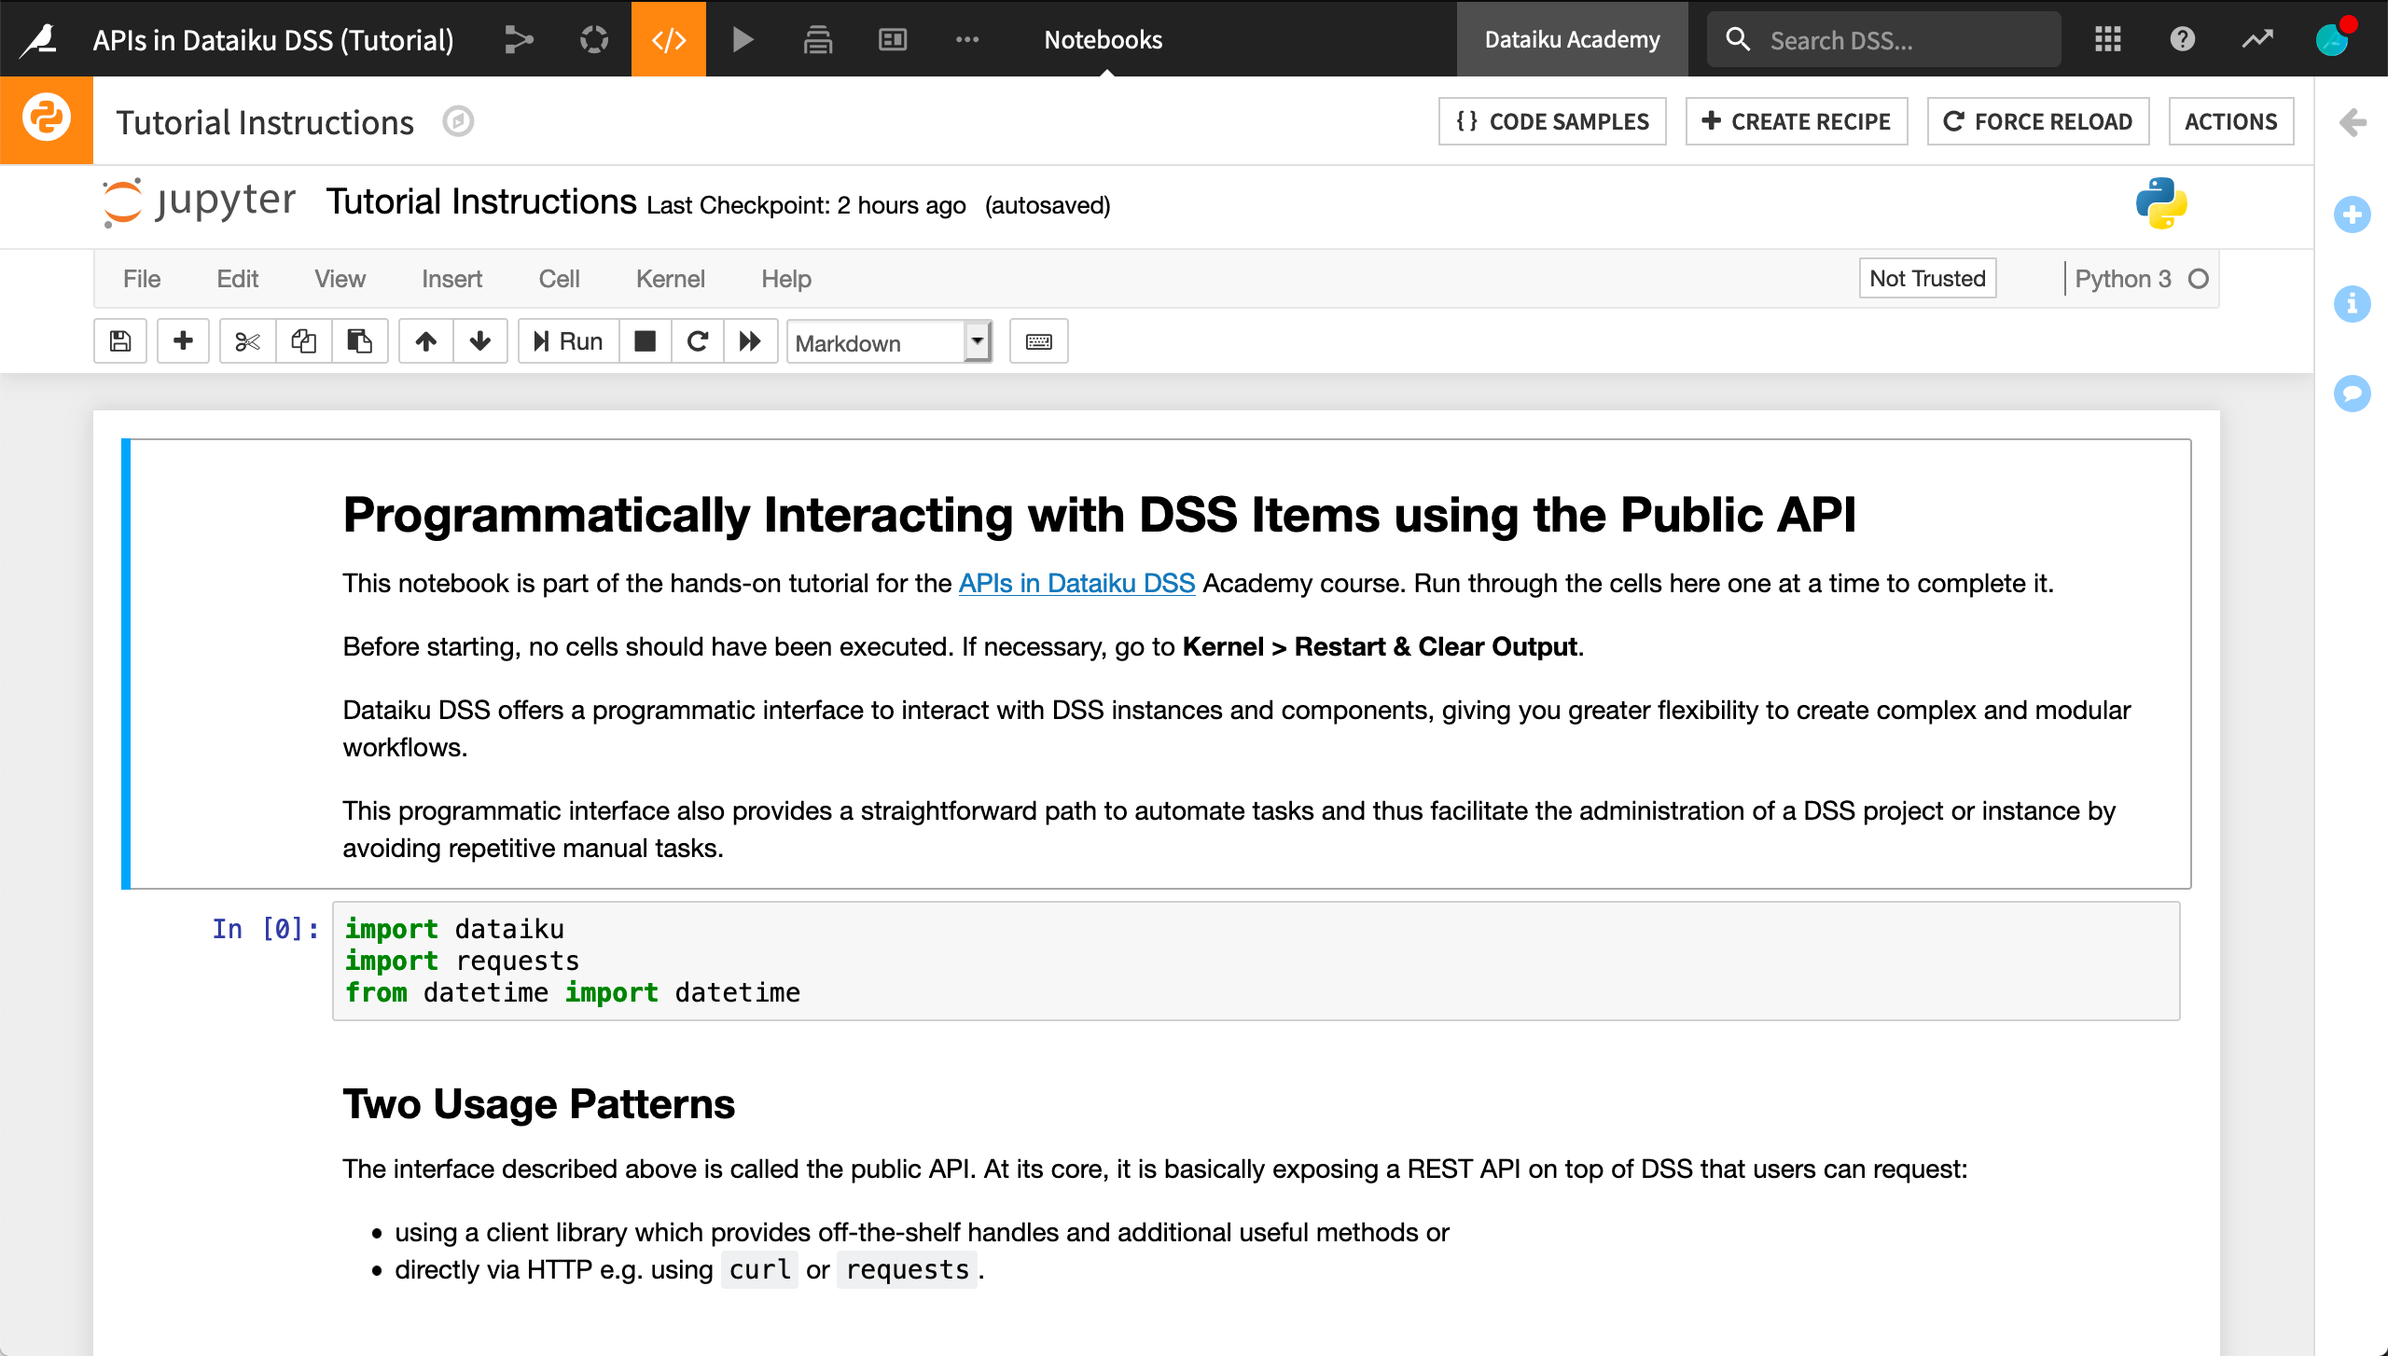Open the Actions button
The image size is (2388, 1356).
(2231, 121)
